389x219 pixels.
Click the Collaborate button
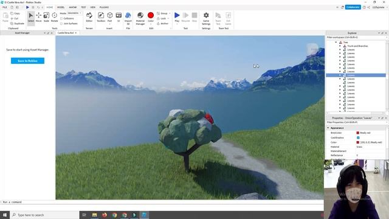[x=353, y=7]
